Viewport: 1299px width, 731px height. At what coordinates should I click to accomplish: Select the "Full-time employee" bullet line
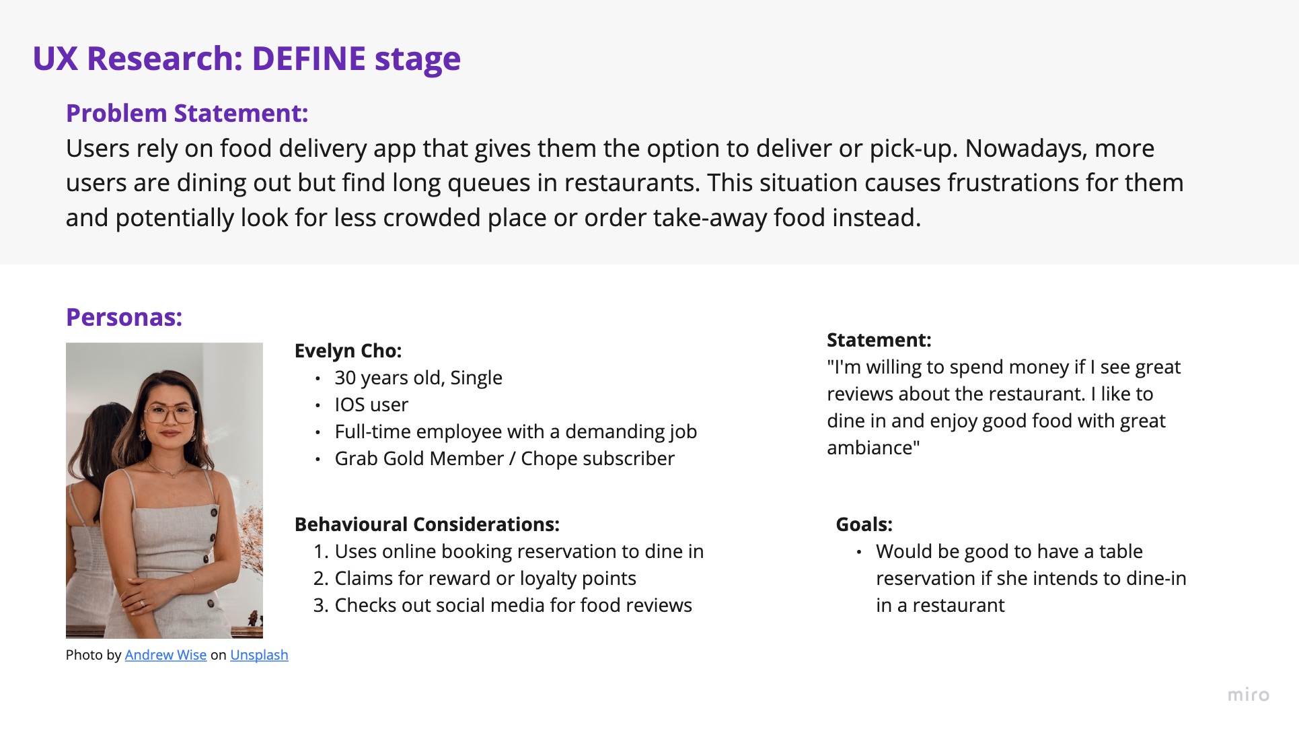point(515,431)
